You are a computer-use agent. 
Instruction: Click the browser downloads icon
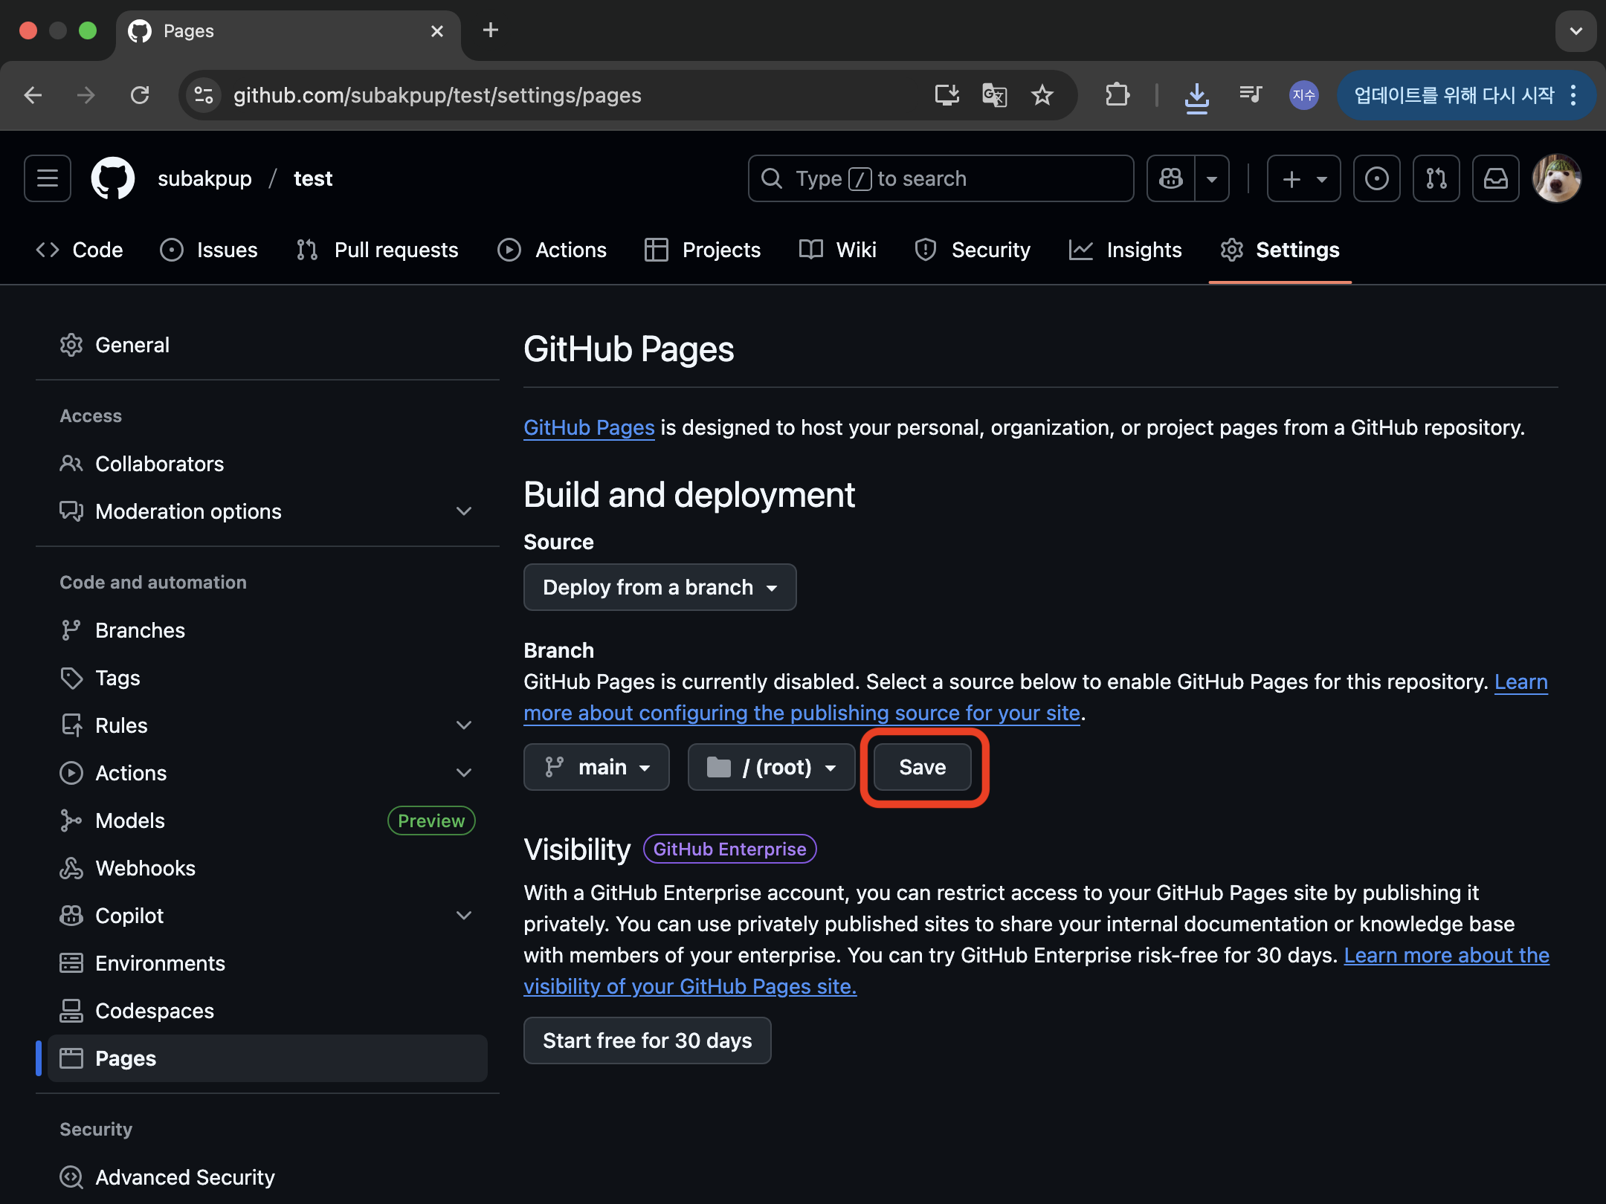pos(1196,96)
